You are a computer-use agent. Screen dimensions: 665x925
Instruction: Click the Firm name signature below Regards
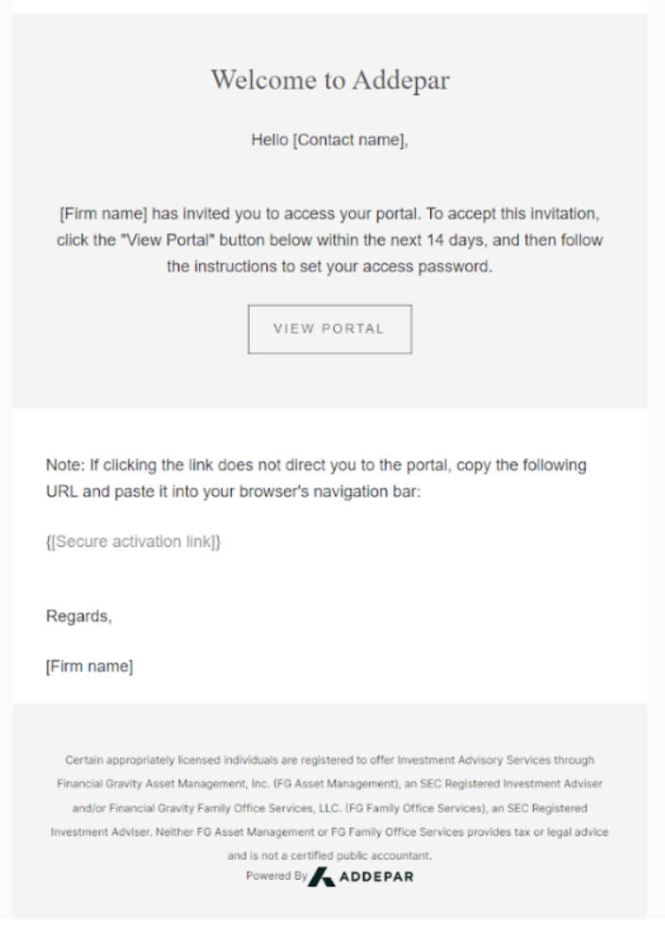90,666
